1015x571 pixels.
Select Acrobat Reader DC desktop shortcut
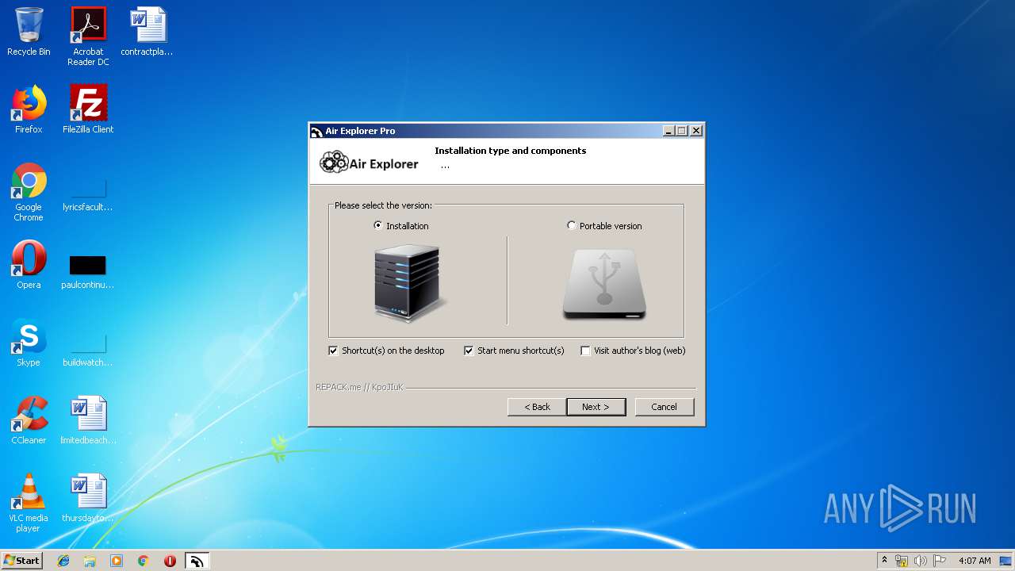(x=88, y=36)
